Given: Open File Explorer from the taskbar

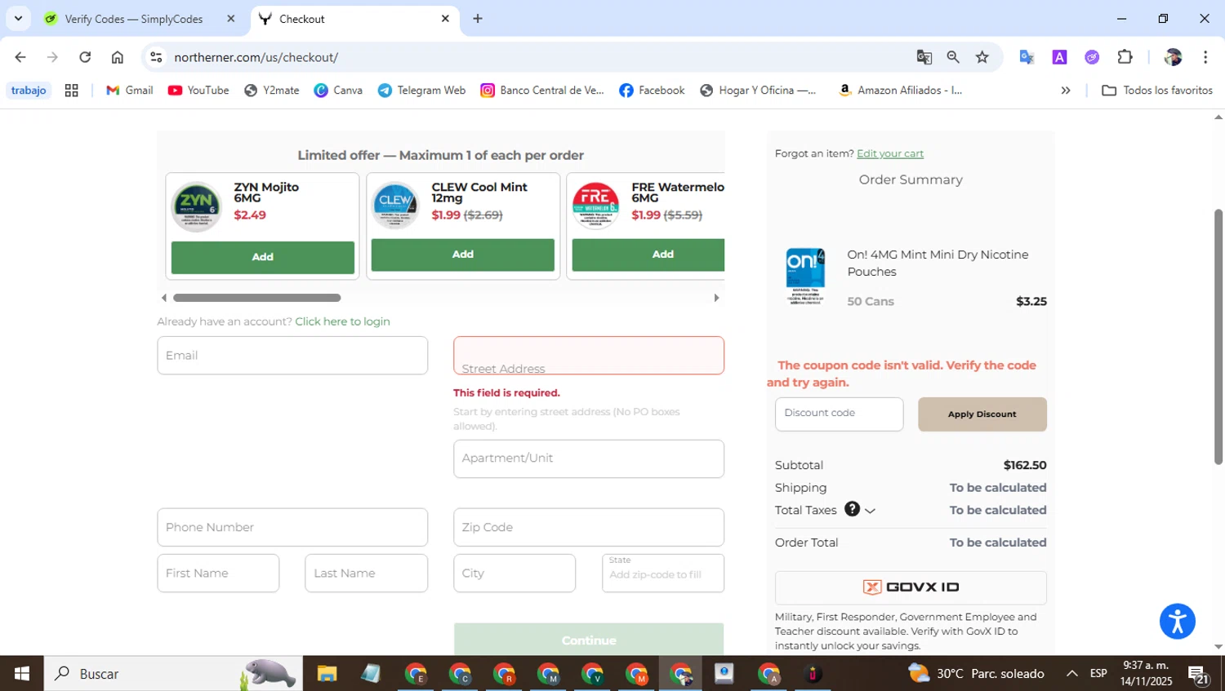Looking at the screenshot, I should (x=327, y=674).
